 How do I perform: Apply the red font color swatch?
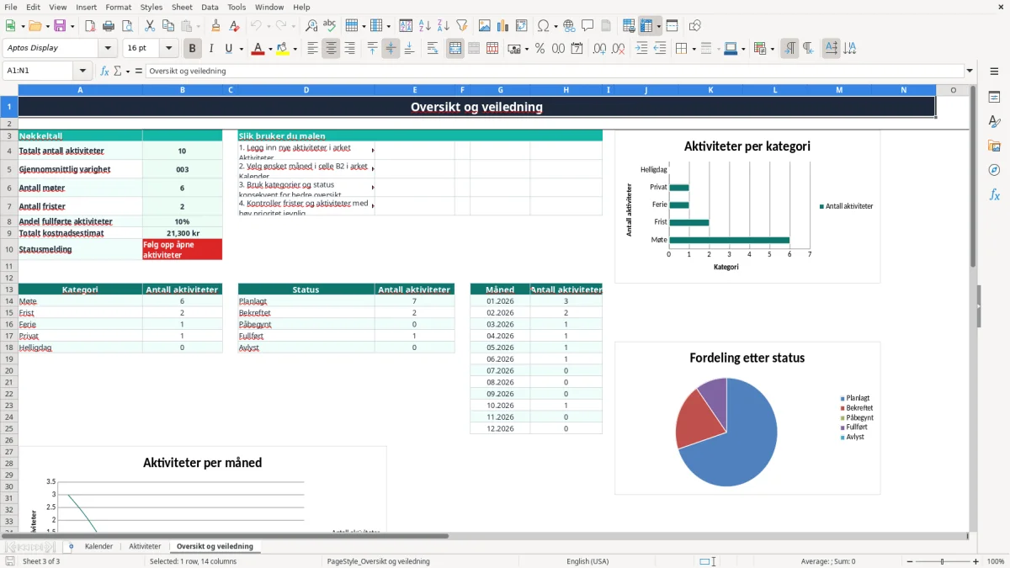[x=259, y=49]
